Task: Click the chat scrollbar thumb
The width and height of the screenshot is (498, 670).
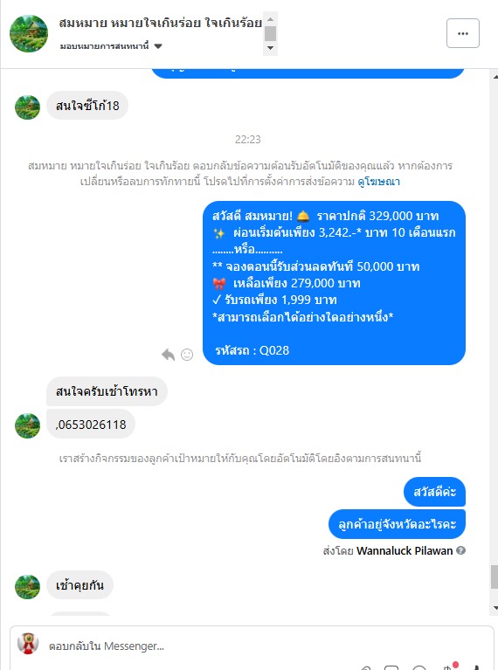Action: tap(495, 577)
